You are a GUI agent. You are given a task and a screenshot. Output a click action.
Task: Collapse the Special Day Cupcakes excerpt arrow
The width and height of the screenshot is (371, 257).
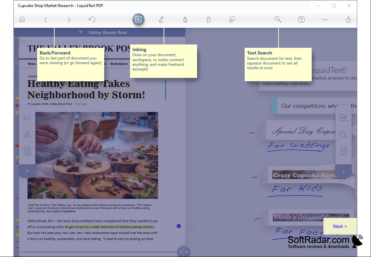click(x=264, y=130)
